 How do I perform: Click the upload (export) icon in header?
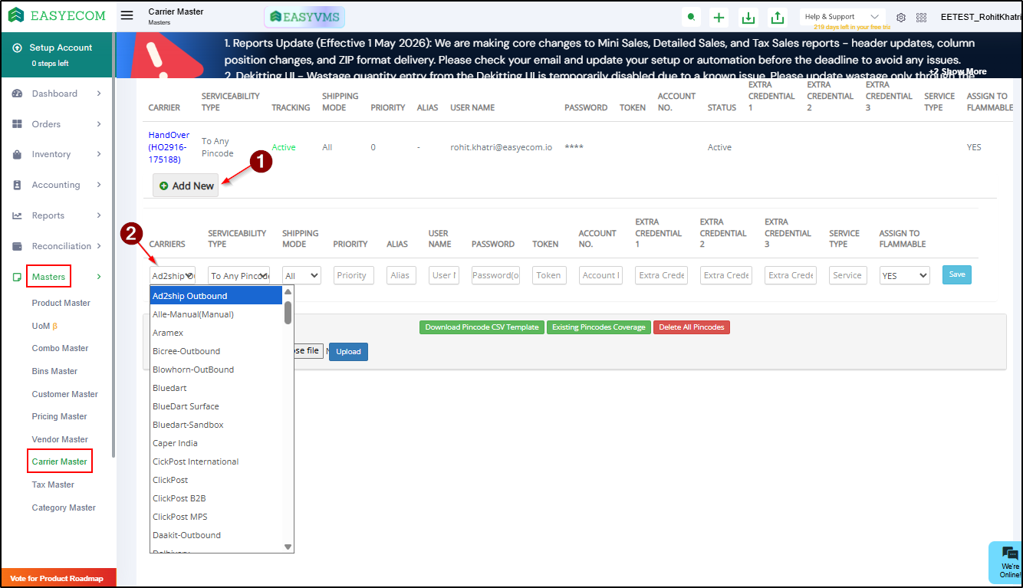click(x=778, y=18)
